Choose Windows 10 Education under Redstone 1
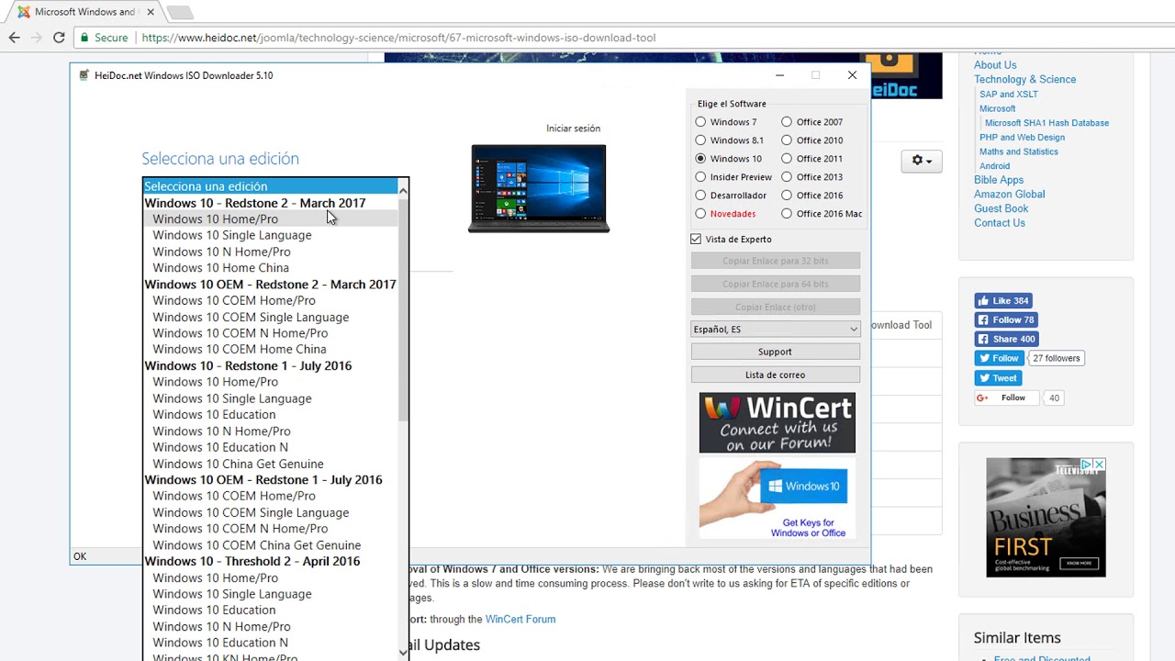The height and width of the screenshot is (661, 1175). 271,414
